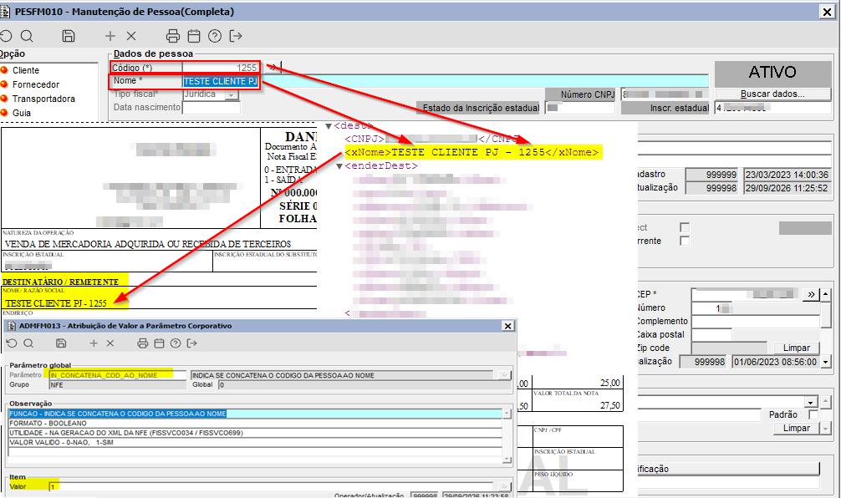Click lookup button at end of Valor field
Screen dimensions: 841x498
click(503, 487)
